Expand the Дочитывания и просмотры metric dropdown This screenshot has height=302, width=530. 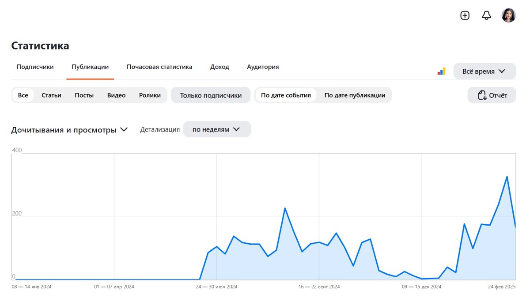click(x=69, y=130)
